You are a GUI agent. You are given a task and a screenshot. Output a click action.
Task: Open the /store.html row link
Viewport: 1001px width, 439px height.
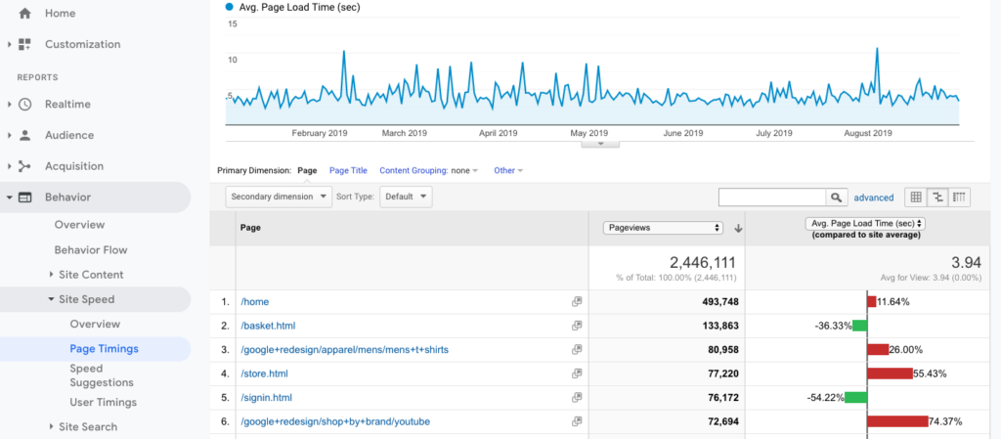(264, 373)
